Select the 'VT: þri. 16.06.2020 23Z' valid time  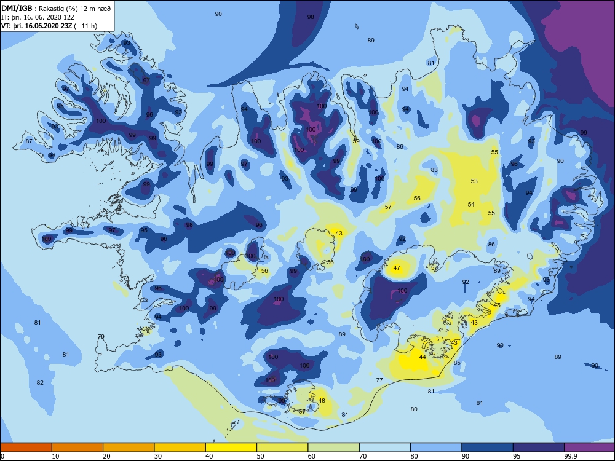36,26
